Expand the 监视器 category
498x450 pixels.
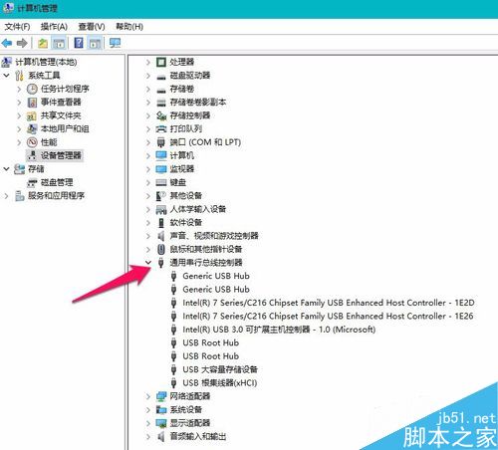click(x=148, y=169)
